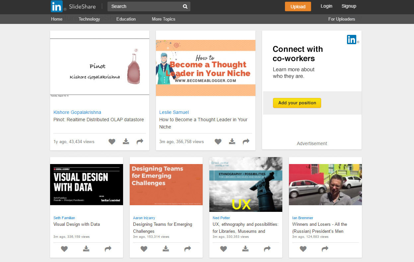
Task: Open title 'Pinot: Realtime Distributed OLAP datastore'
Action: pos(99,120)
